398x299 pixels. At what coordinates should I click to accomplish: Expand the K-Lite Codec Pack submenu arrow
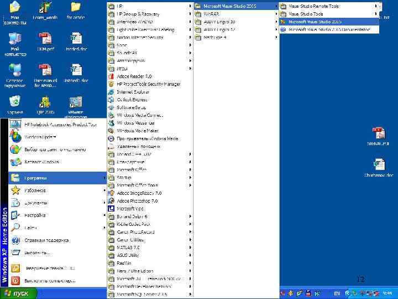pos(190,224)
